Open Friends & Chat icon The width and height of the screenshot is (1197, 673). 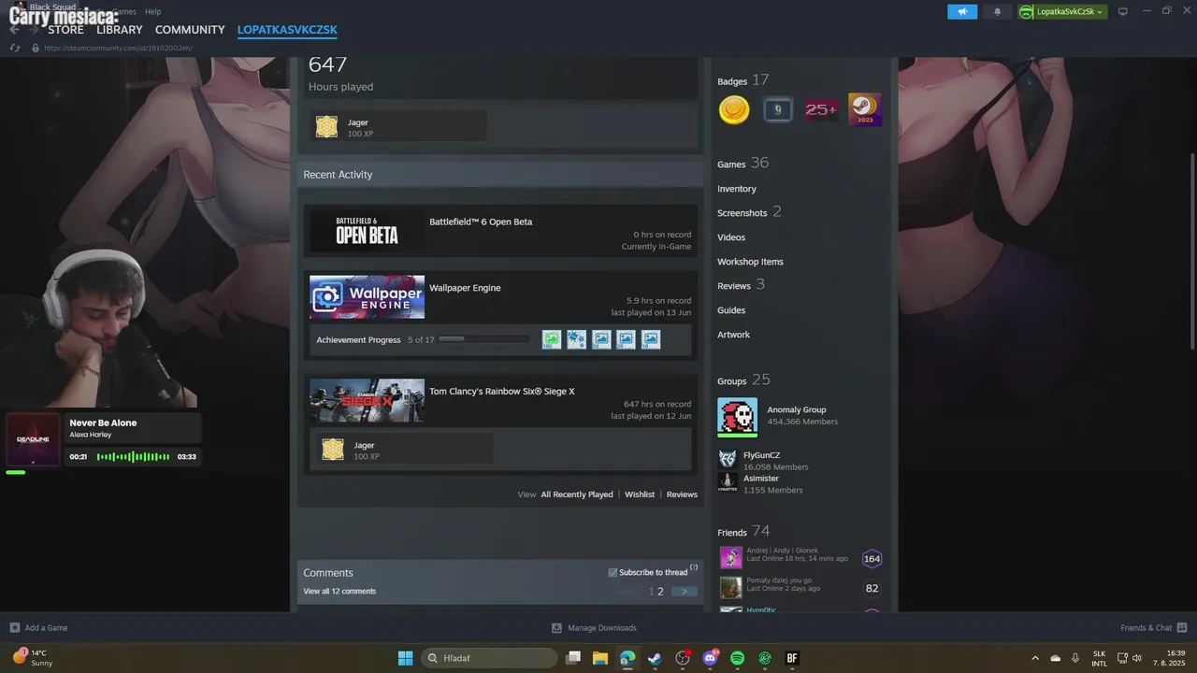coord(1182,628)
